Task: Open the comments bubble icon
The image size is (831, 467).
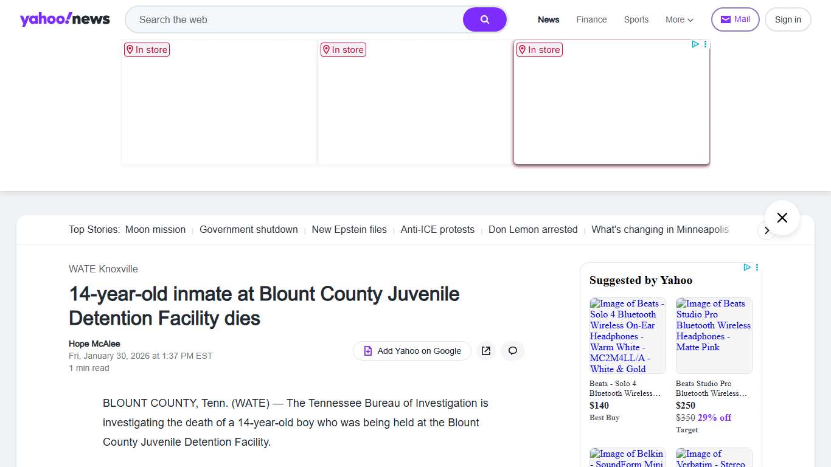Action: click(x=513, y=351)
